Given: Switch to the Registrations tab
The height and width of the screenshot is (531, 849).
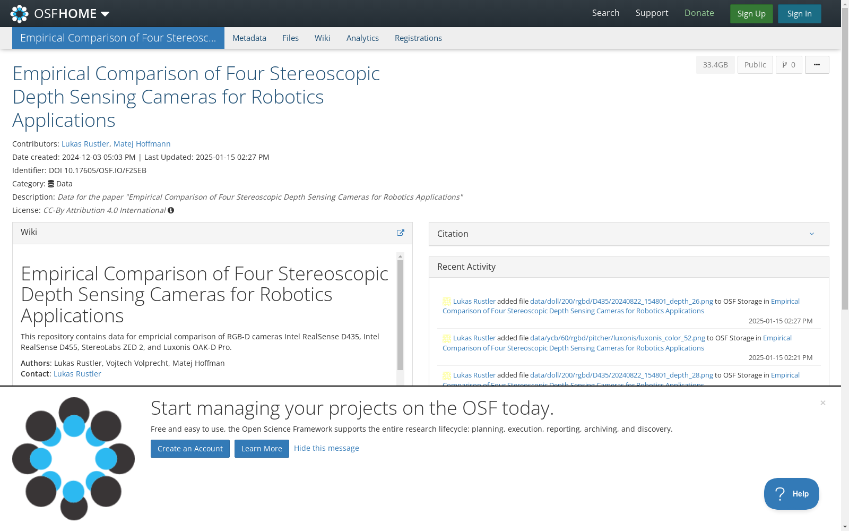Looking at the screenshot, I should point(418,38).
